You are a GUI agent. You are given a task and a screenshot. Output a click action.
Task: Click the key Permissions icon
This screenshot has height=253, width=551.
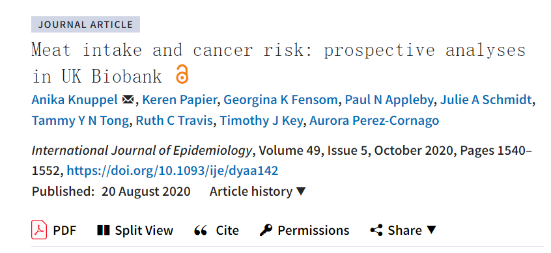point(266,230)
